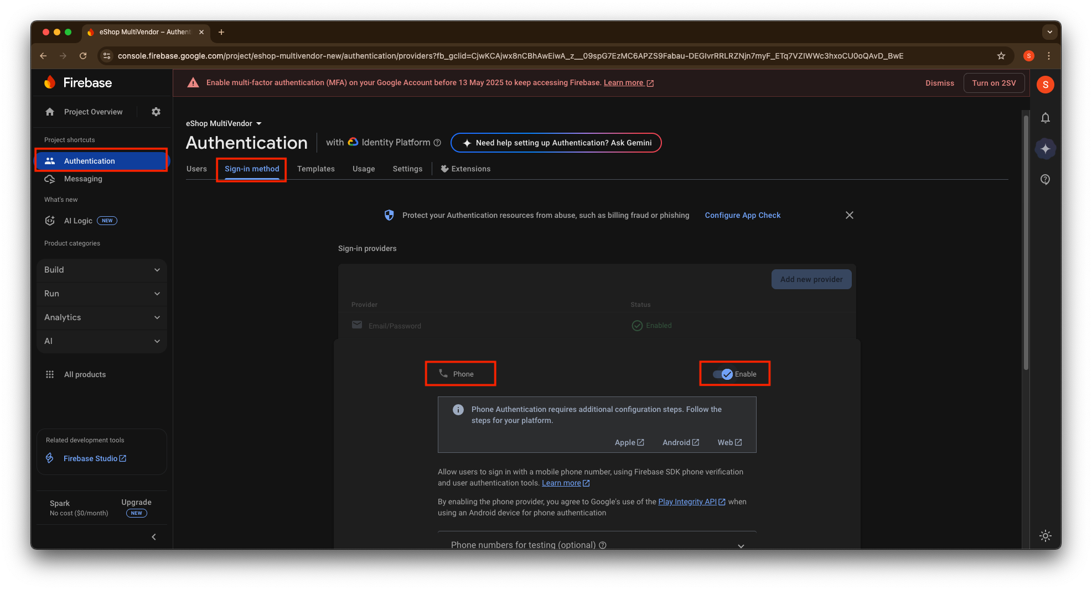Viewport: 1092px width, 590px height.
Task: Go back in browser history
Action: pos(43,56)
